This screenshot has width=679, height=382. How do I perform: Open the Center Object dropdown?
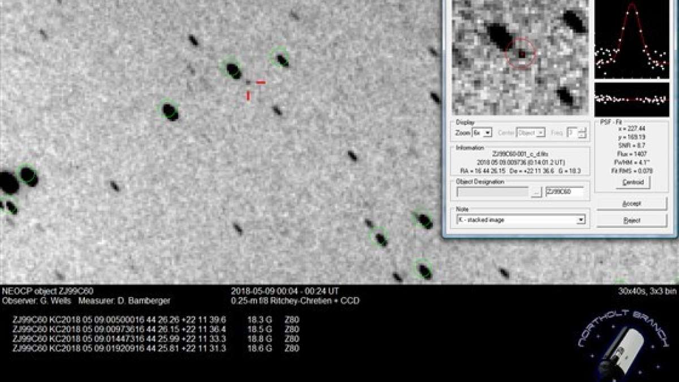pos(531,132)
